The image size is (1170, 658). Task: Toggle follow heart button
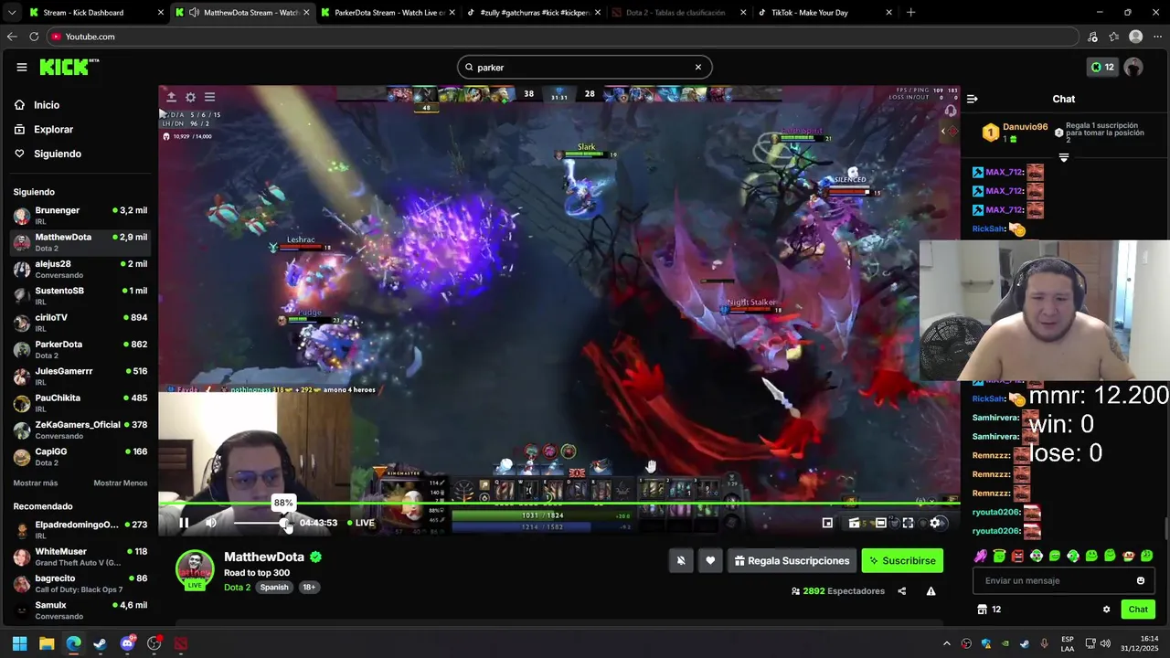coord(710,561)
